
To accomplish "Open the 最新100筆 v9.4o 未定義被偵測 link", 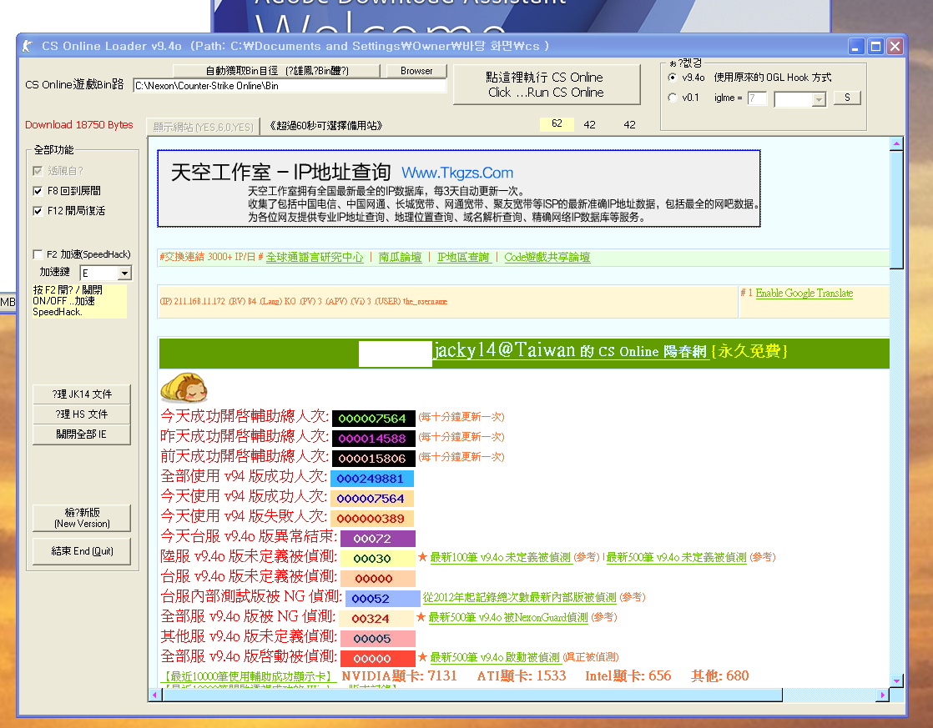I will (x=500, y=557).
